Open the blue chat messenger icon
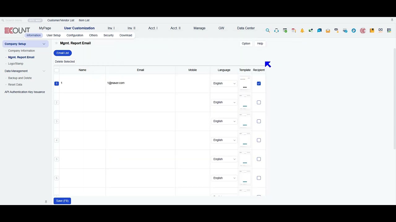Image resolution: width=396 pixels, height=222 pixels. point(320,31)
